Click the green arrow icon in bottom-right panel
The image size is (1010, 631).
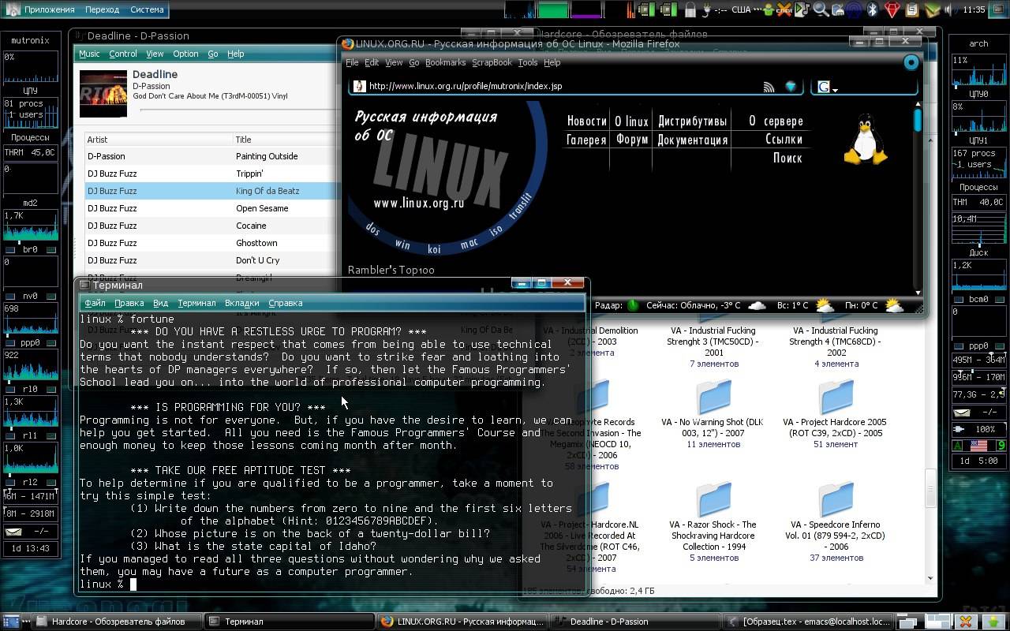(993, 622)
